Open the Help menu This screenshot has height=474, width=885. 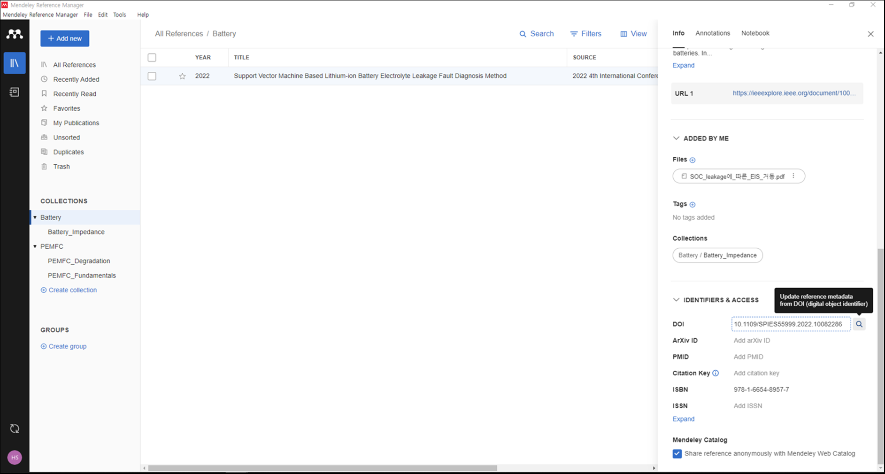coord(143,15)
